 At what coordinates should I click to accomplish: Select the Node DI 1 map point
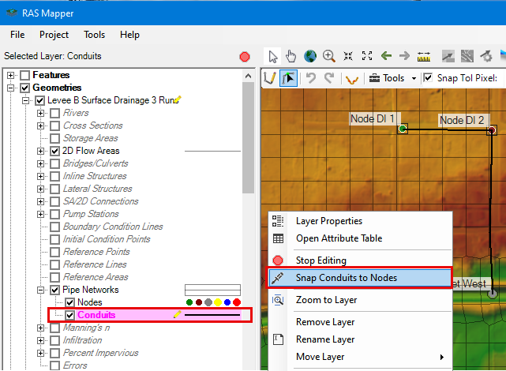coord(403,128)
